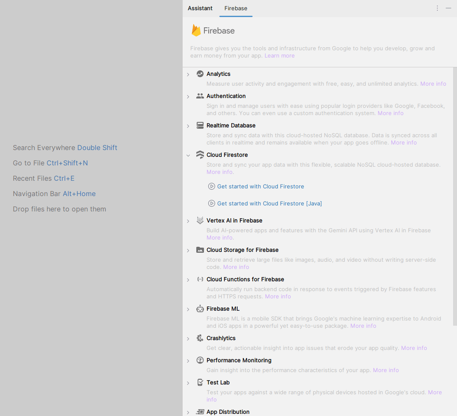Screen dimensions: 457x416
Task: Click the App Distribution heading
Action: pos(228,412)
